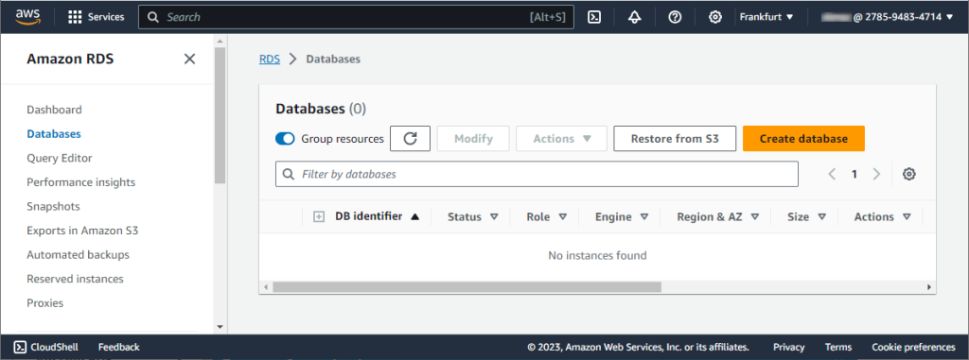The image size is (969, 360).
Task: Toggle the Group resources switch
Action: click(x=285, y=139)
